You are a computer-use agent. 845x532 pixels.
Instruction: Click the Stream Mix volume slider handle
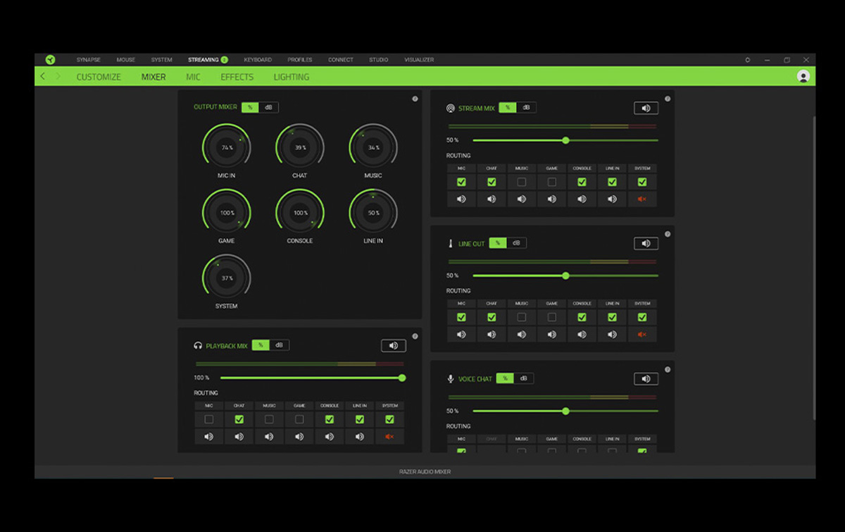coord(565,140)
